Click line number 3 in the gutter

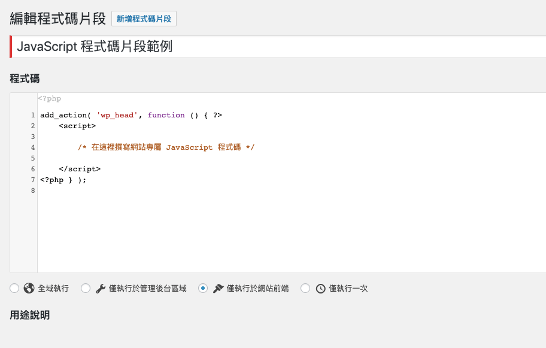[x=33, y=137]
